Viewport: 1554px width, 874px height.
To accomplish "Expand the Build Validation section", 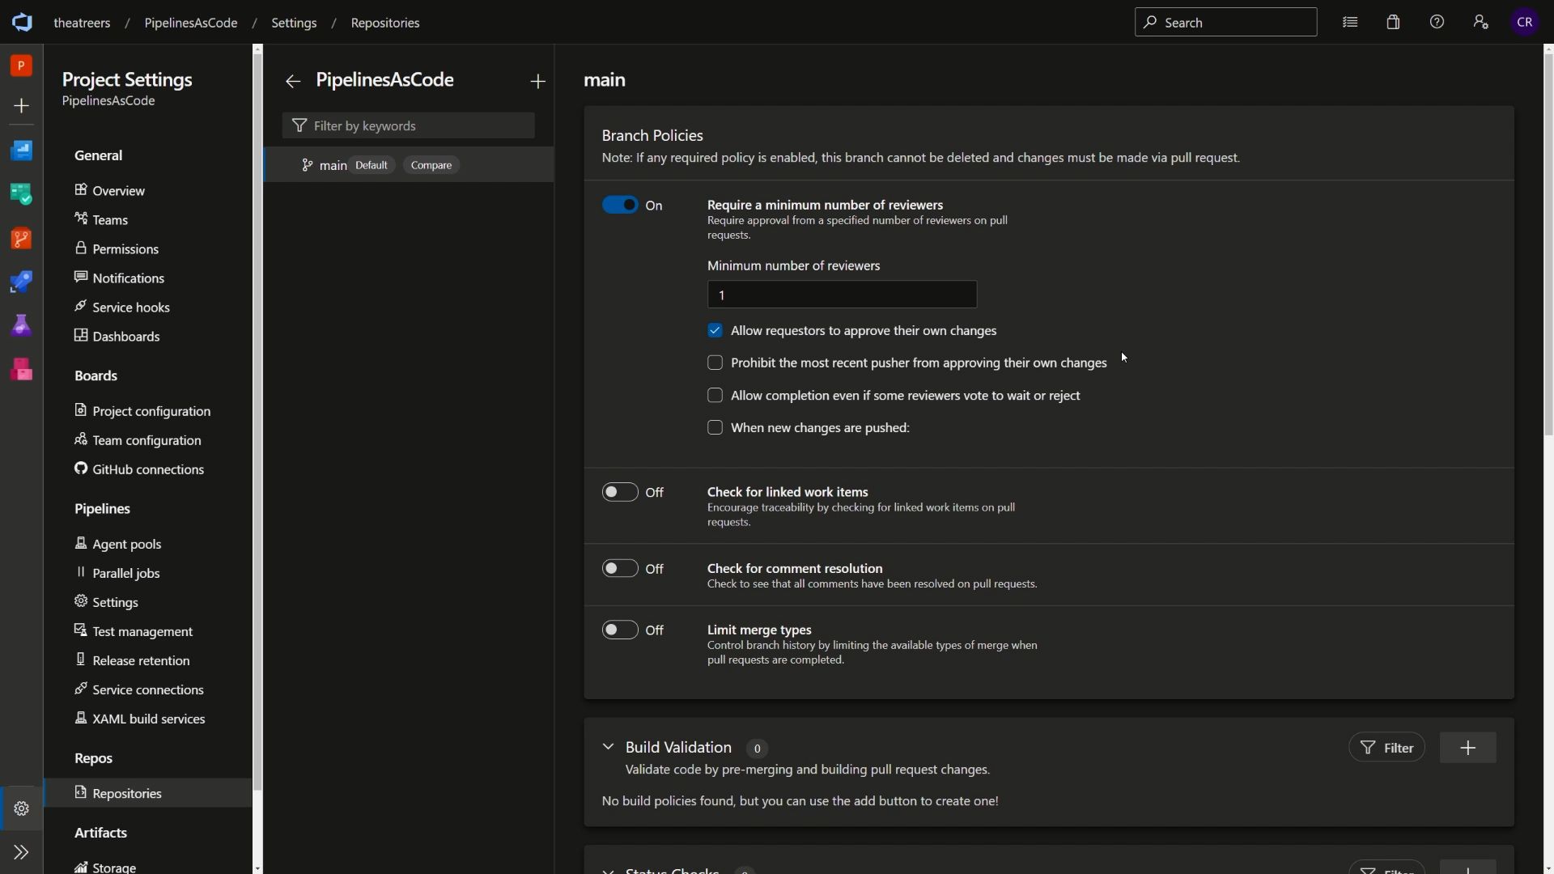I will coord(609,747).
